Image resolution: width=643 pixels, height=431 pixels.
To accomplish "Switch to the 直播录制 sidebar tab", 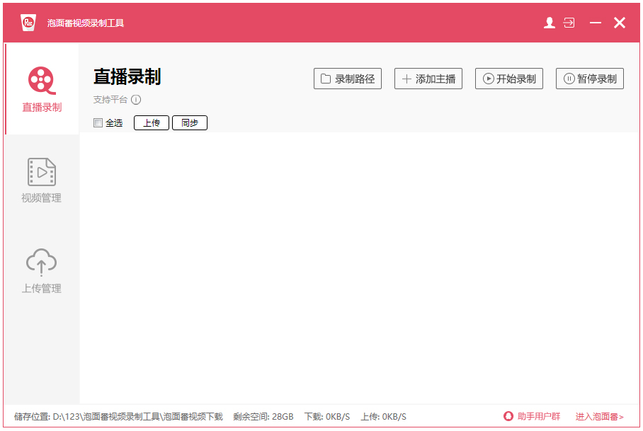I will [x=42, y=90].
